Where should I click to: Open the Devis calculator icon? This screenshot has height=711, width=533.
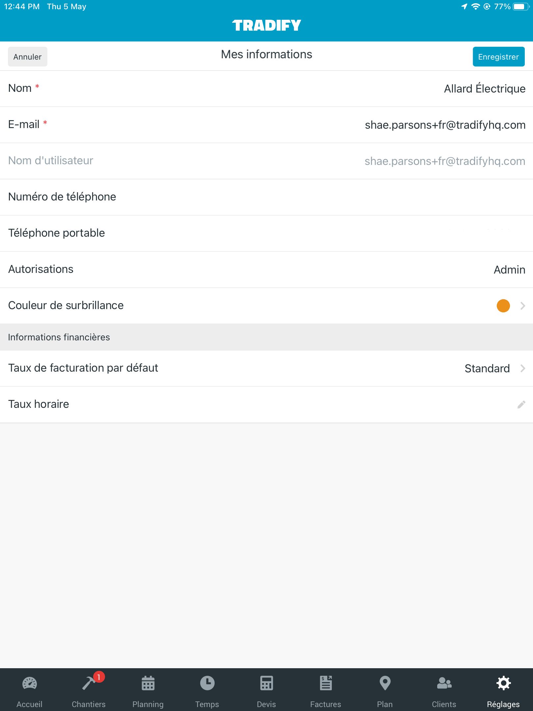coord(266,683)
